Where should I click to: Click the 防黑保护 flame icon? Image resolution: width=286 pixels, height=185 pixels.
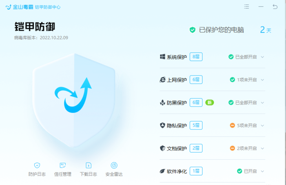(162, 103)
